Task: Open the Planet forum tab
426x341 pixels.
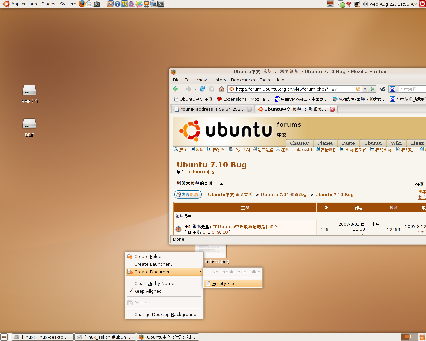Action: (x=325, y=143)
